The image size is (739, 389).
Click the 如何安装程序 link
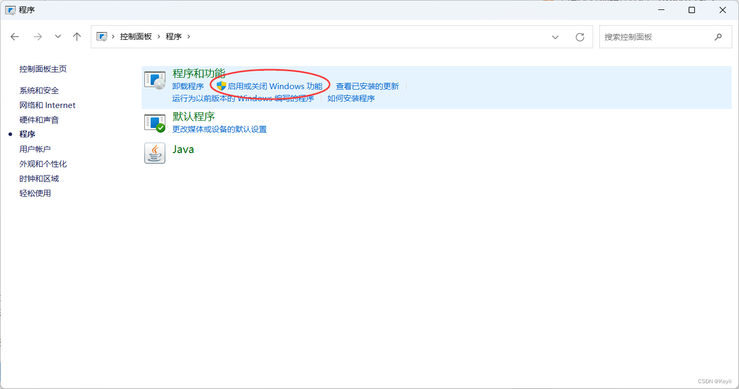pos(351,99)
